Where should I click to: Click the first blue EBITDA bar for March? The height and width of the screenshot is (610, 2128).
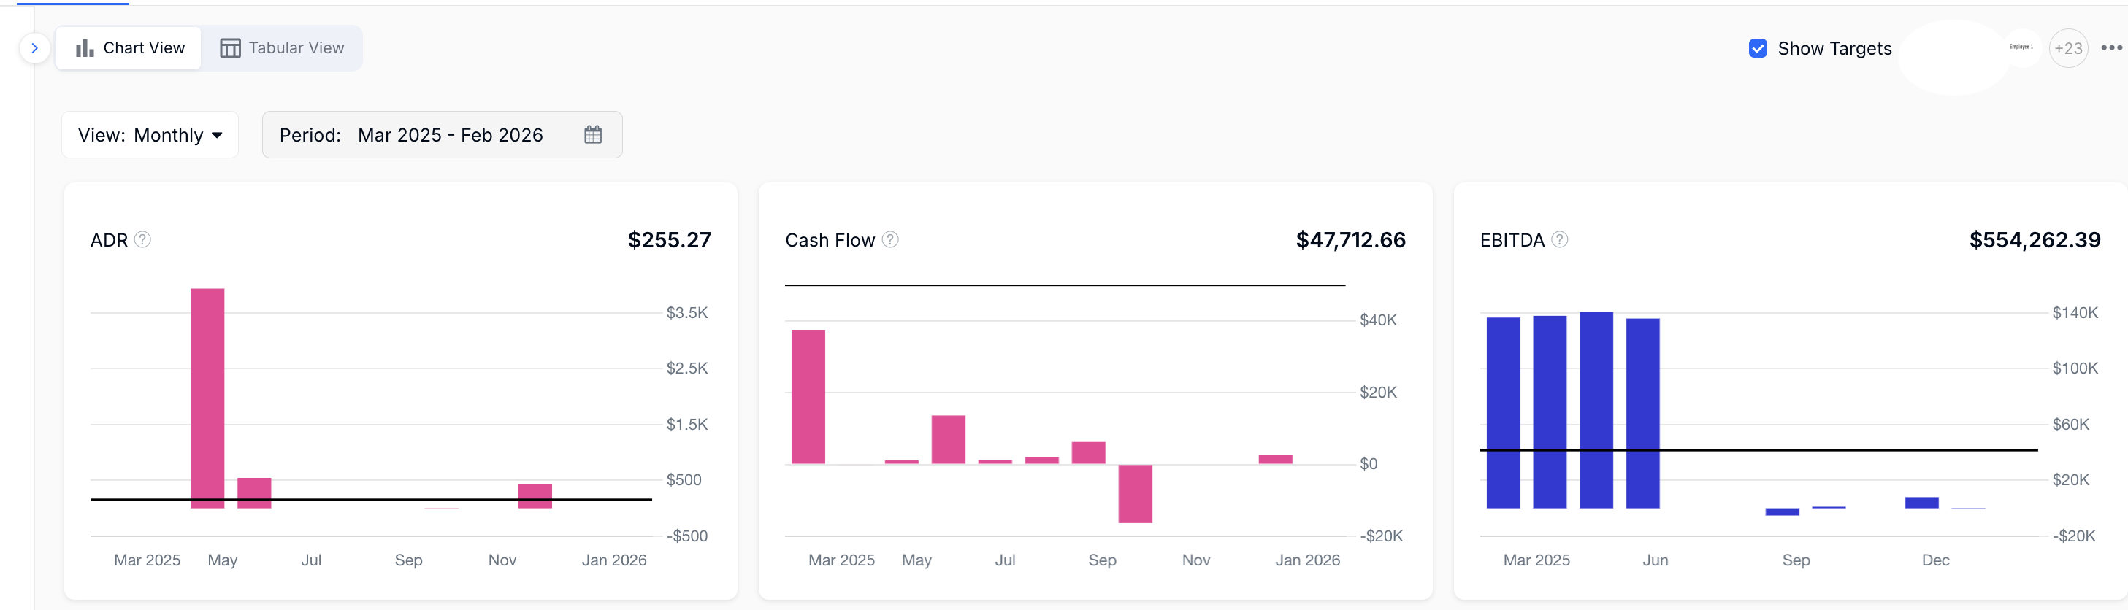pyautogui.click(x=1503, y=412)
